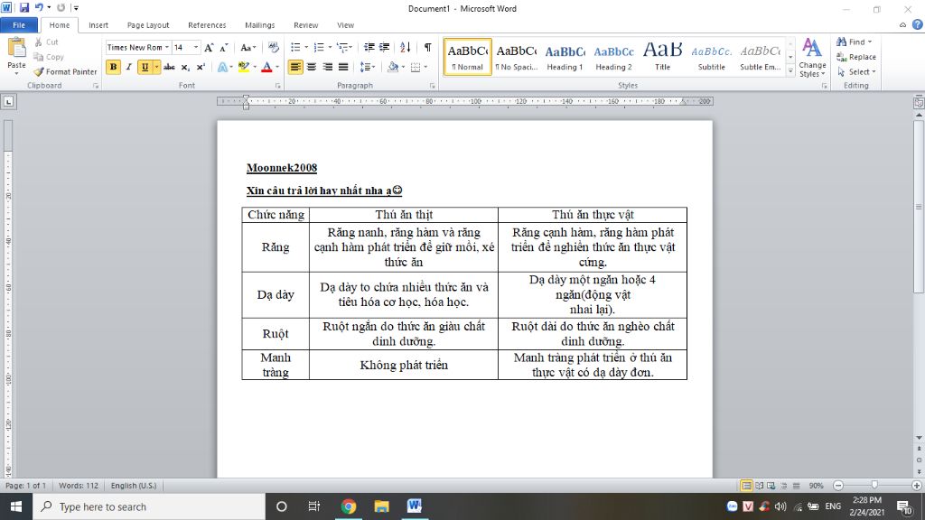Click the Strikethrough icon

[169, 67]
